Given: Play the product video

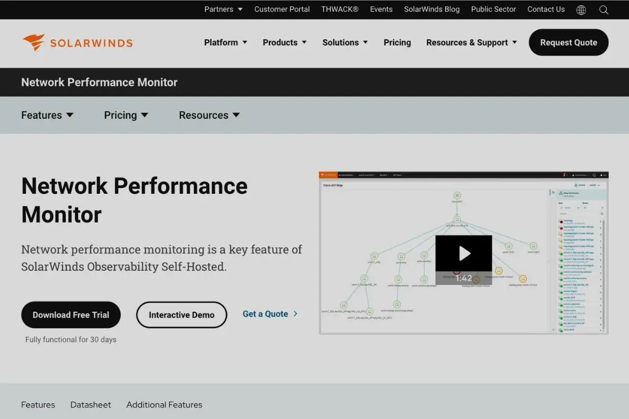Looking at the screenshot, I should 463,253.
